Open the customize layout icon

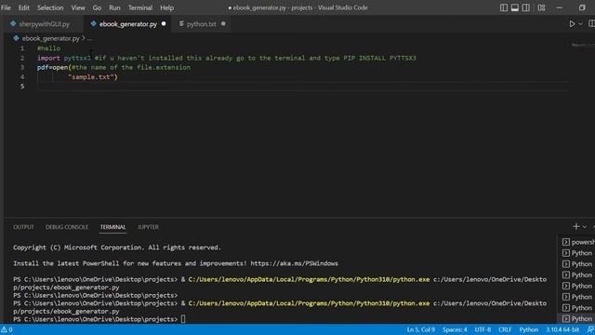(x=541, y=7)
